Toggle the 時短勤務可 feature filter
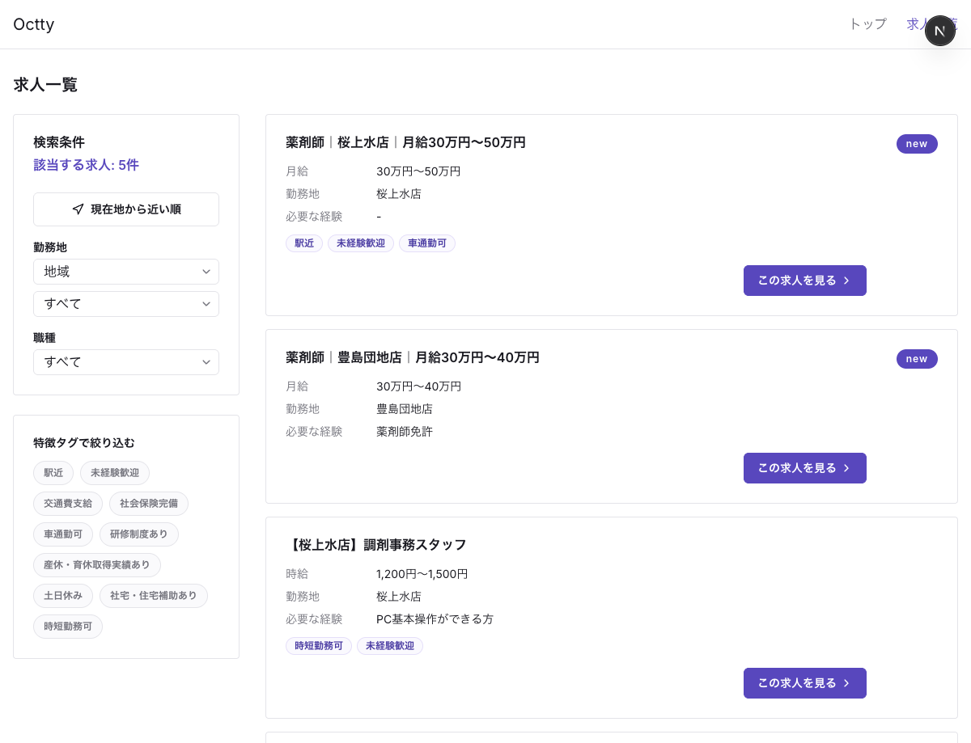This screenshot has width=971, height=743. click(x=68, y=627)
